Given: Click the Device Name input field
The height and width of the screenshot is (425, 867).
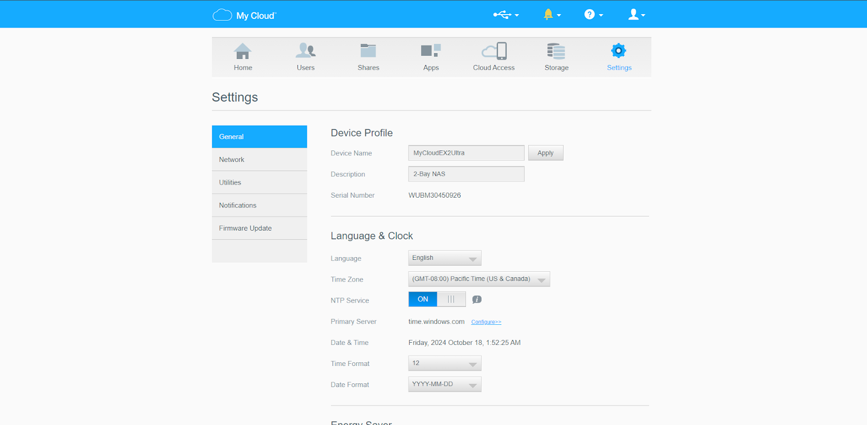Looking at the screenshot, I should click(x=466, y=153).
